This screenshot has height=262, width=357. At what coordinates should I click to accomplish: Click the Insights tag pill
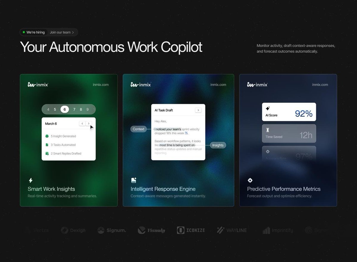tap(218, 145)
